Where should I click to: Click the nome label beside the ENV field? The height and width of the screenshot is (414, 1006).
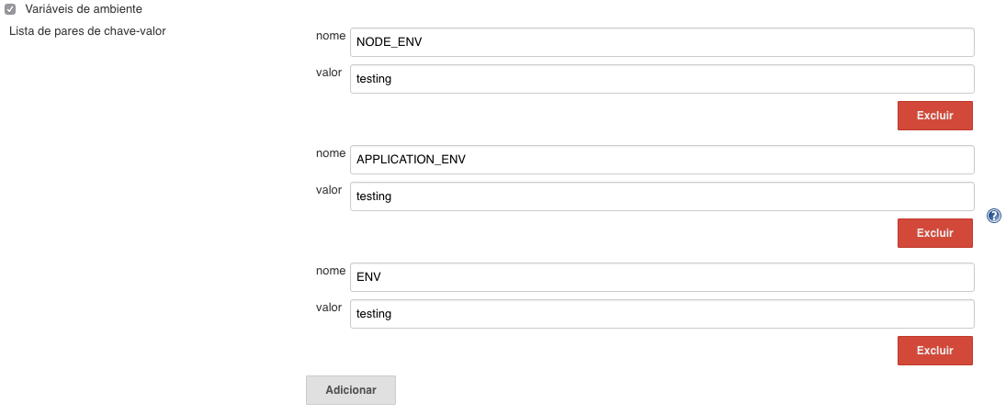tap(331, 271)
